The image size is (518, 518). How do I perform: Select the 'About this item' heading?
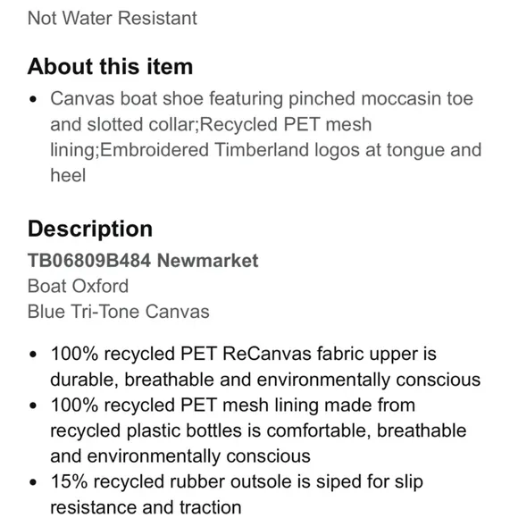[111, 66]
